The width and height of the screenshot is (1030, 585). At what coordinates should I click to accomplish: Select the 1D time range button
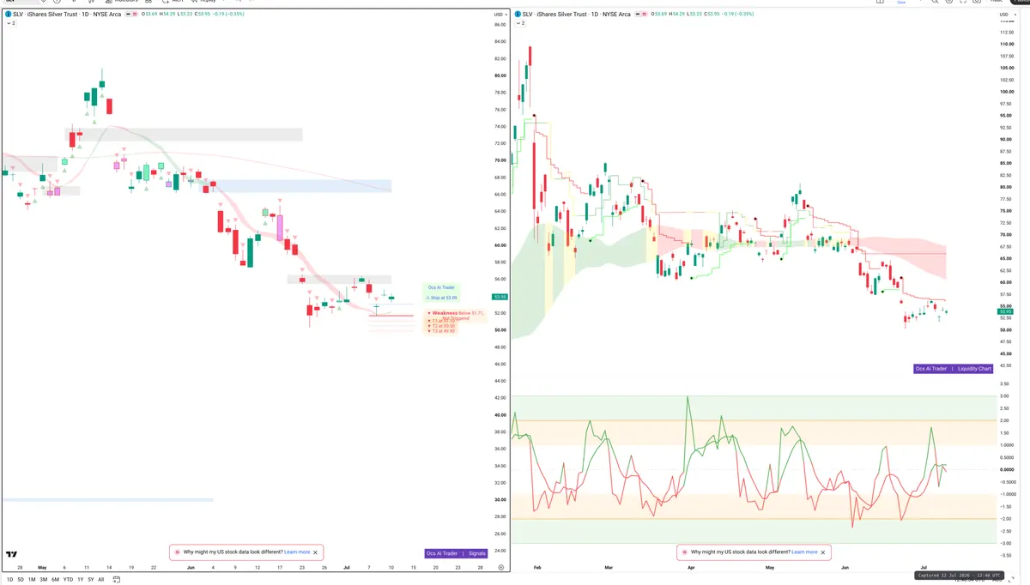click(10, 580)
